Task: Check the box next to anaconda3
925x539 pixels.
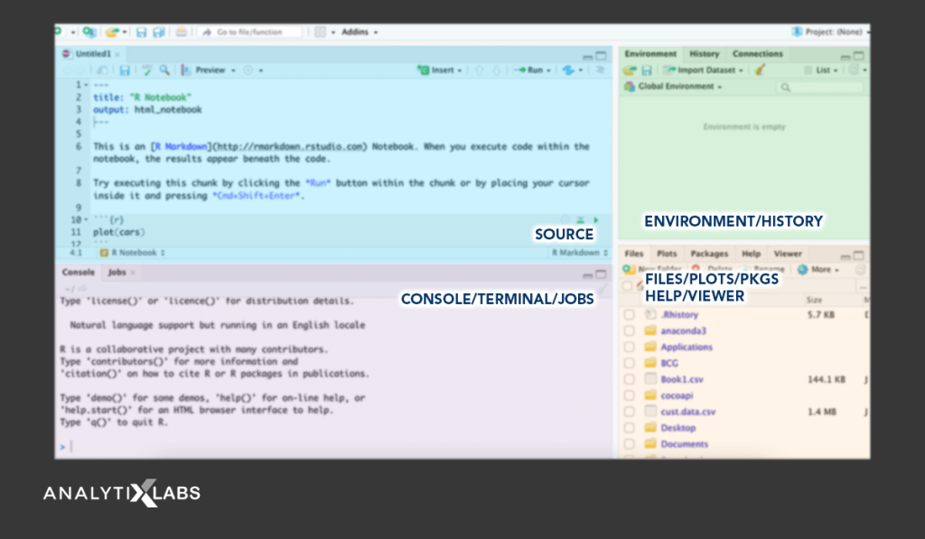Action: pos(630,330)
